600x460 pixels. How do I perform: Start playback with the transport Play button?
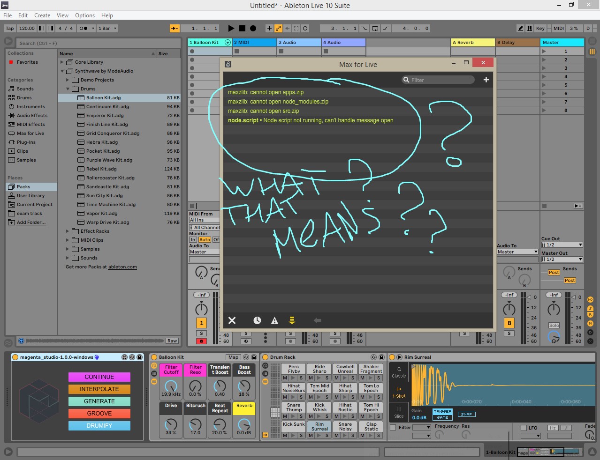[x=231, y=28]
